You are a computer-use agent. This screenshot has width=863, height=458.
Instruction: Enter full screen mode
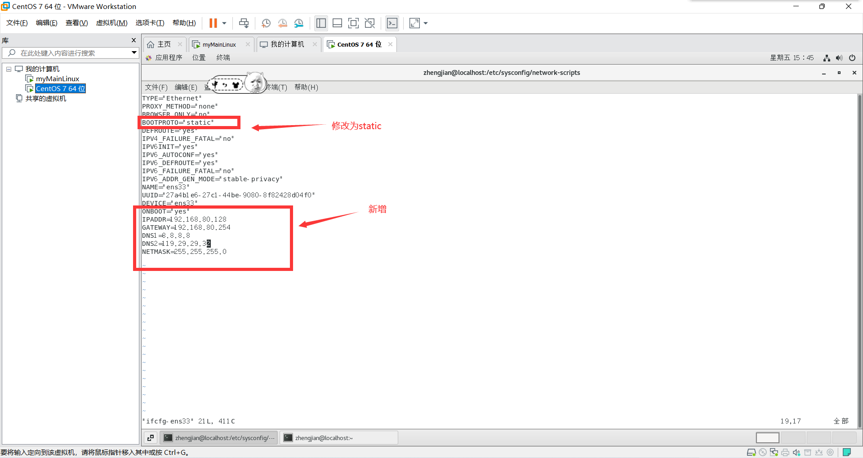coord(353,23)
